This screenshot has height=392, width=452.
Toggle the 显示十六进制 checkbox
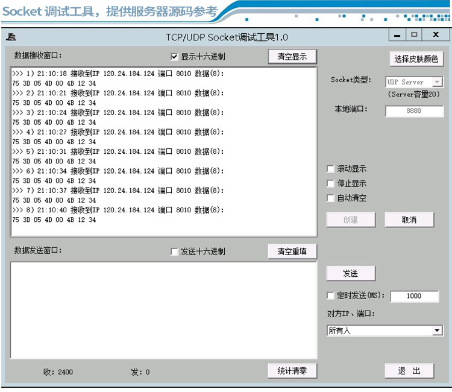[x=174, y=57]
